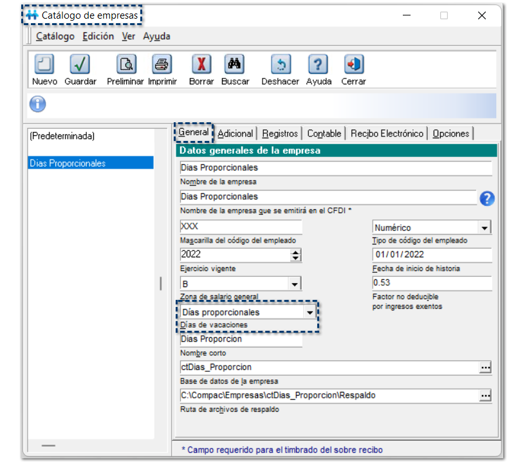Adjust the Ejercicio vigente year spinner
Viewport: 509px width, 464px height.
click(x=295, y=255)
